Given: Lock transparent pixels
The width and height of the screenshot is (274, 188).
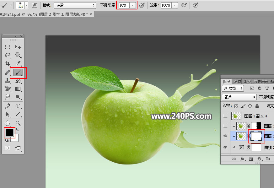Looking at the screenshot, I should (236, 106).
